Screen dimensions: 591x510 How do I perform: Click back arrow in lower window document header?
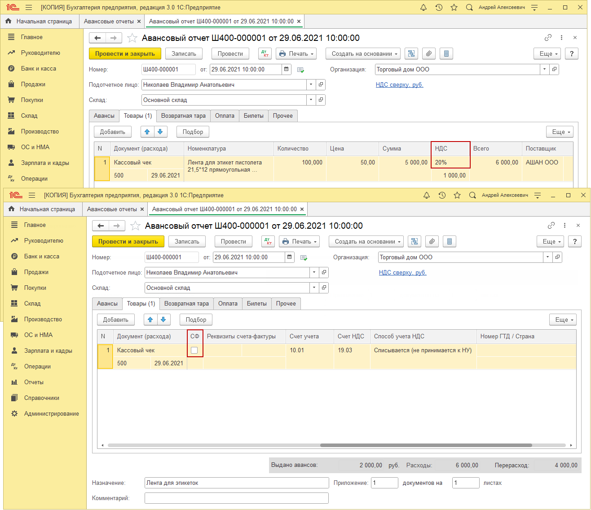tap(101, 226)
